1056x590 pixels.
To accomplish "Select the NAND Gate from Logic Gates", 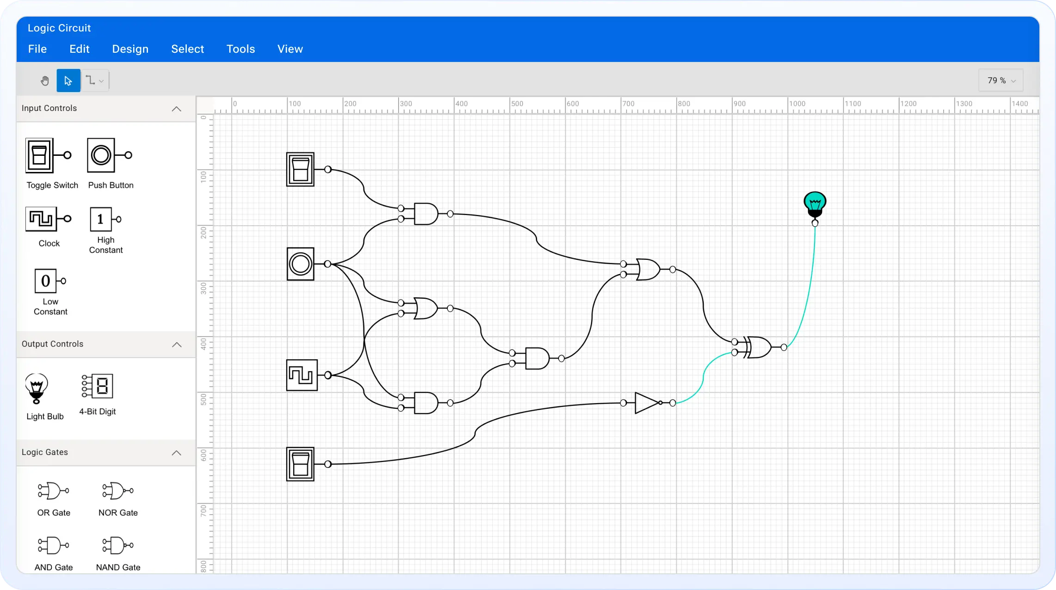I will (x=117, y=546).
